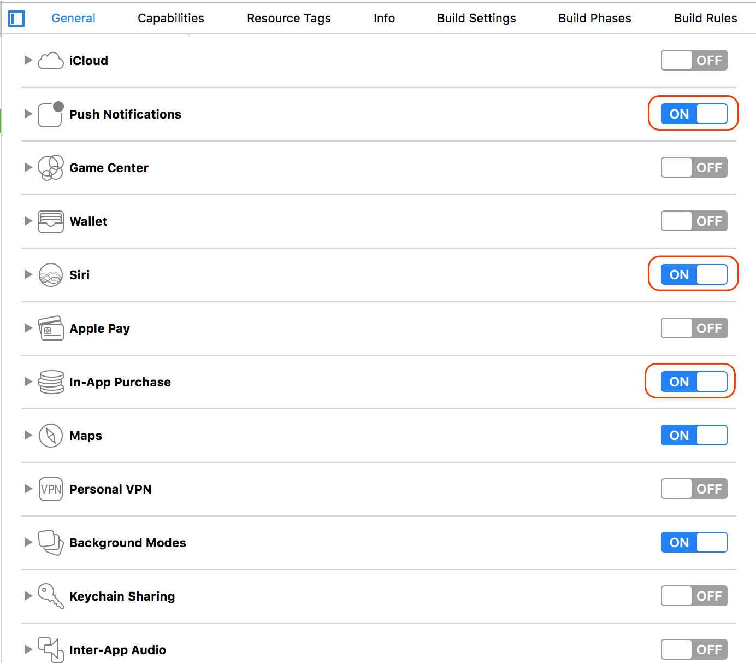Click the Keychain Sharing key icon
The image size is (756, 663).
[51, 596]
